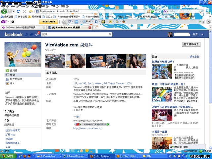Click the Facebook icon on Yahoo toolbar
This screenshot has width=212, height=159.
coord(96,22)
